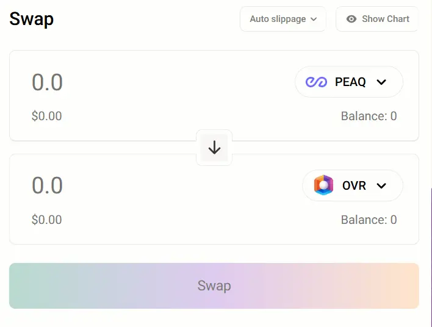Click the eye icon beside Show Chart
The width and height of the screenshot is (432, 327).
tap(351, 19)
